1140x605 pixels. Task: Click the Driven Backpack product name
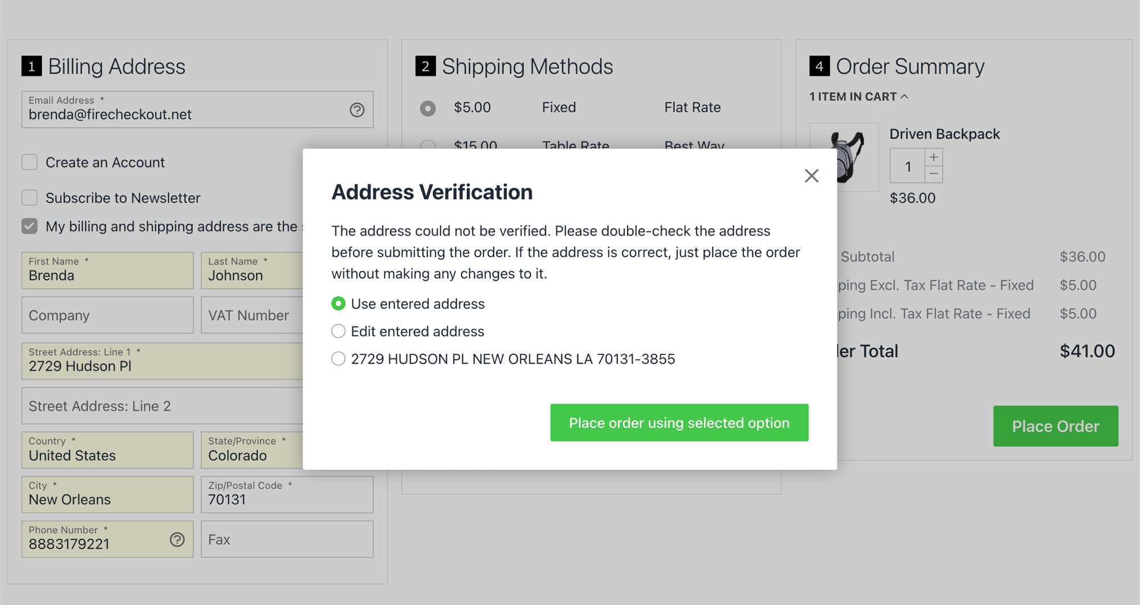944,134
